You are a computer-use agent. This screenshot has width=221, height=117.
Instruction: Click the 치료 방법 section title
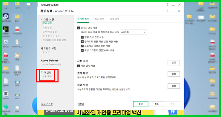click(83, 85)
